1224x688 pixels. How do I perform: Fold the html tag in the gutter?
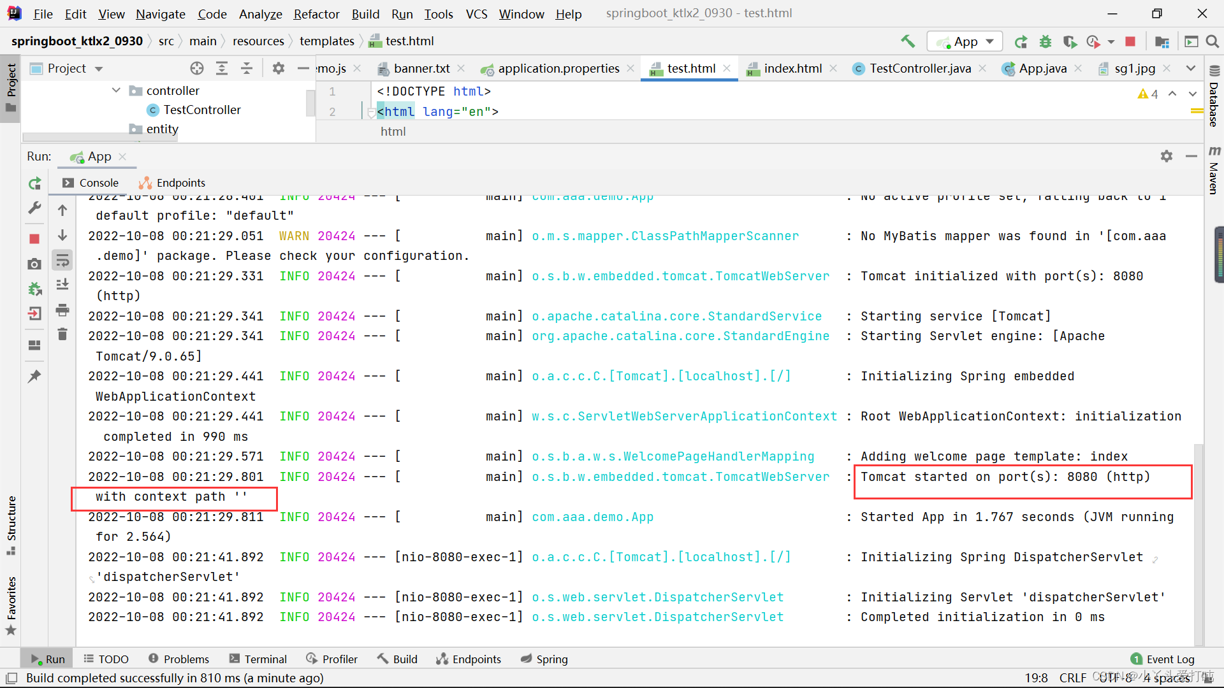pos(371,113)
